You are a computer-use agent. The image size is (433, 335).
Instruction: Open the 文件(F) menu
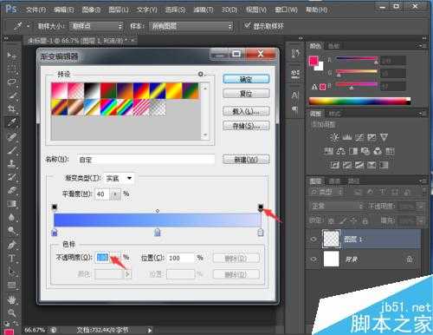click(36, 10)
